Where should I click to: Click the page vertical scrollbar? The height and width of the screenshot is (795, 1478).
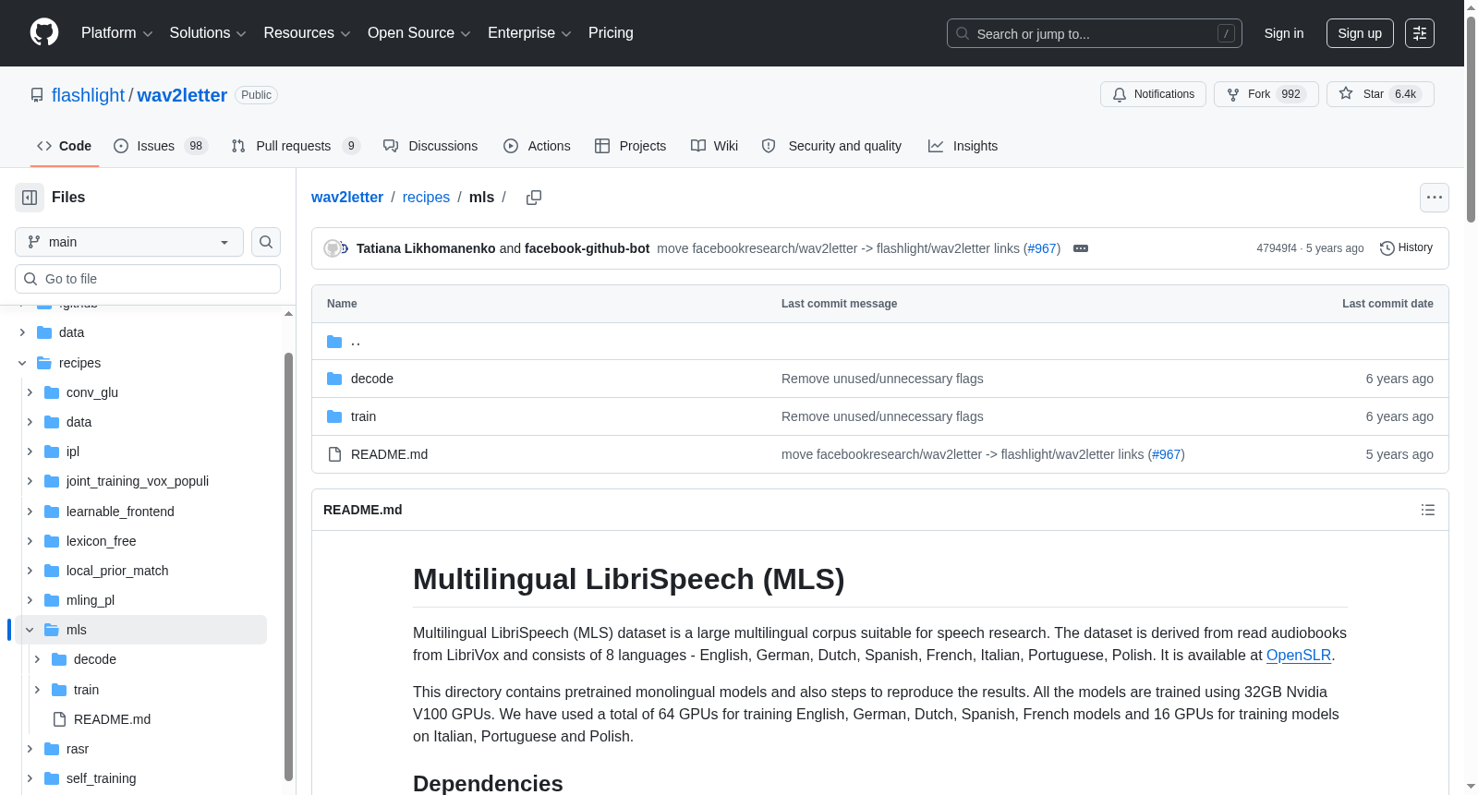(1471, 120)
